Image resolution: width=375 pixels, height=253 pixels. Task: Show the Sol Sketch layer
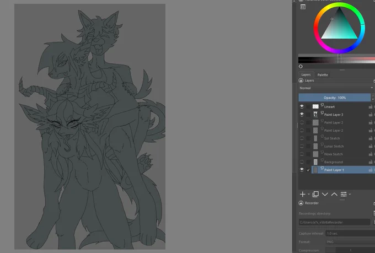tap(302, 138)
